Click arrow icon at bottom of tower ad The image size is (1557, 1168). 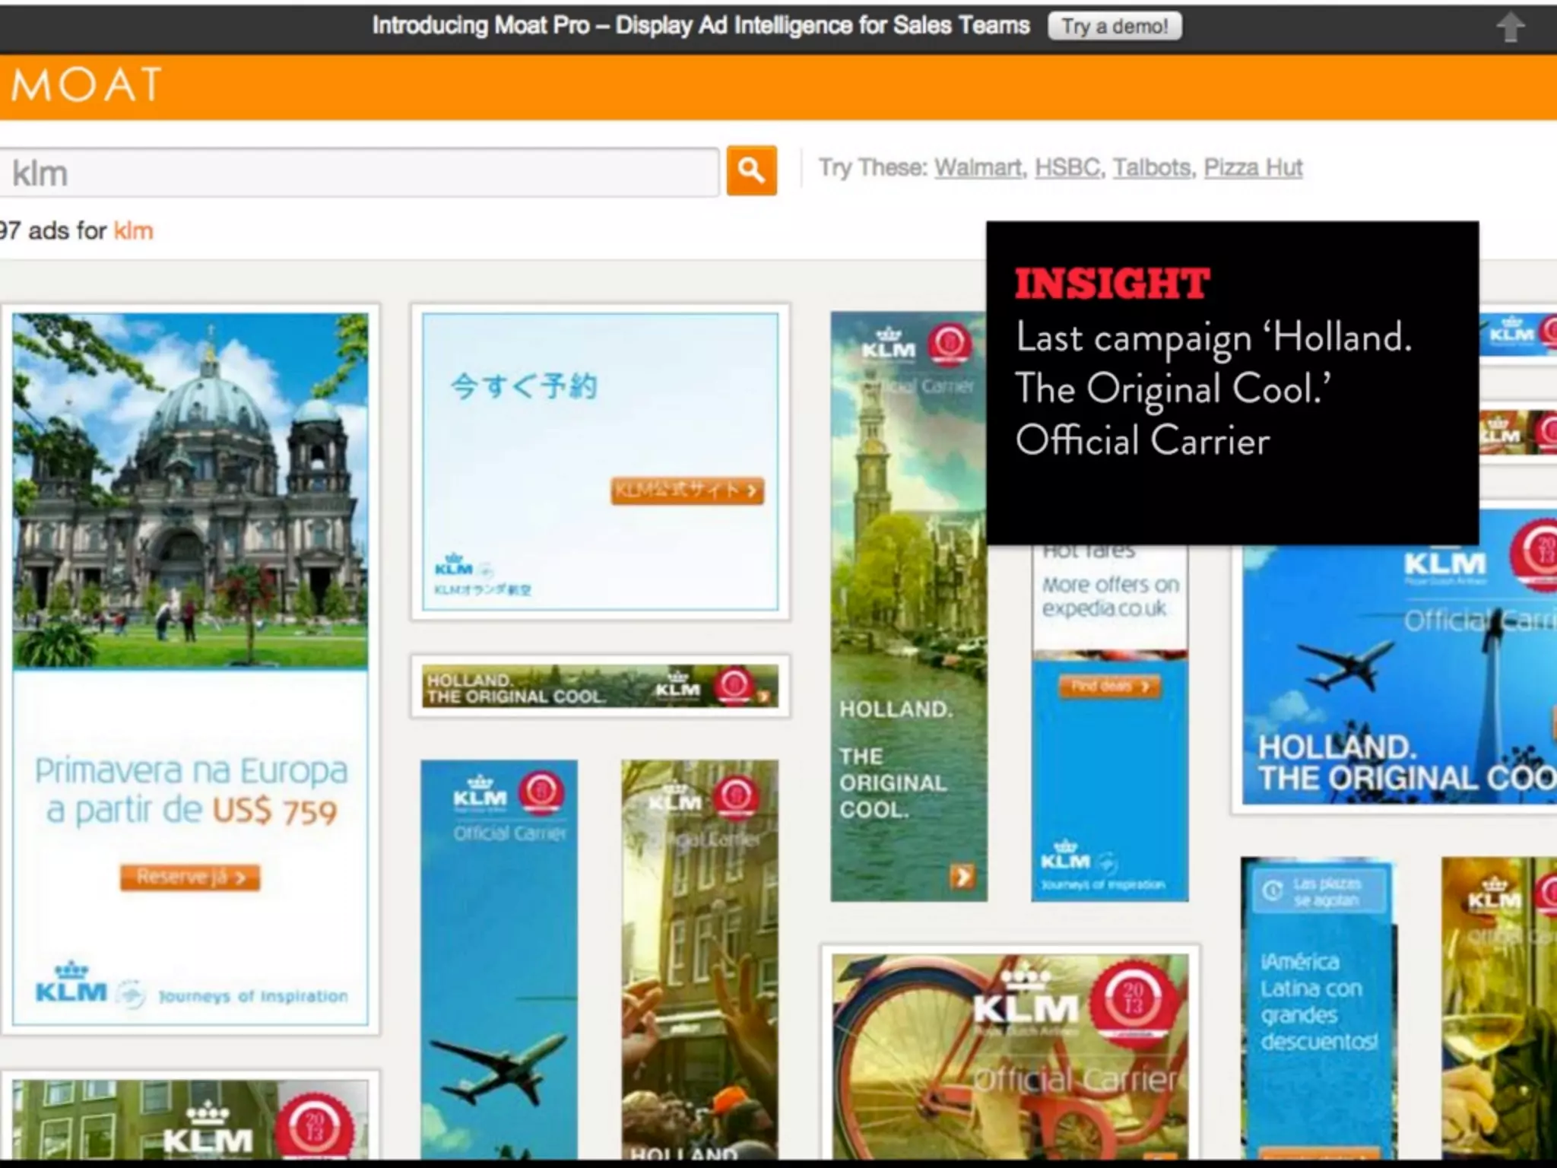tap(962, 877)
